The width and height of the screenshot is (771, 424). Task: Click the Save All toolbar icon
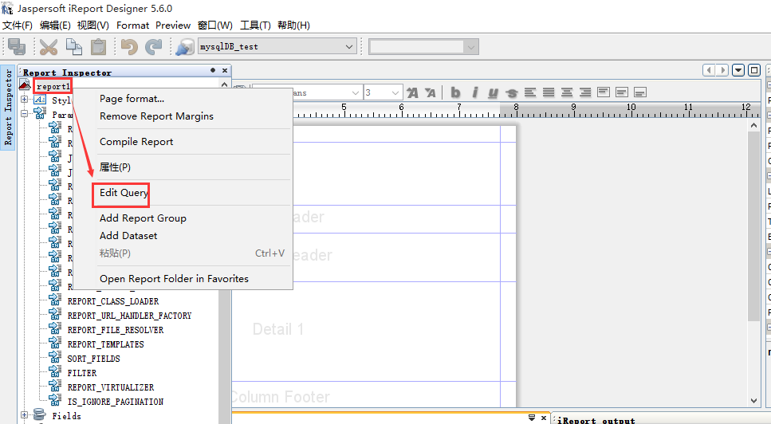pos(17,47)
